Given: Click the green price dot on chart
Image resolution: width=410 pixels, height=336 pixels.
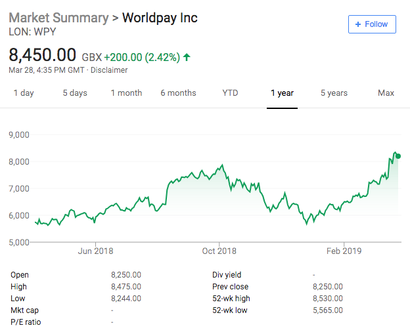Looking at the screenshot, I should (x=398, y=156).
